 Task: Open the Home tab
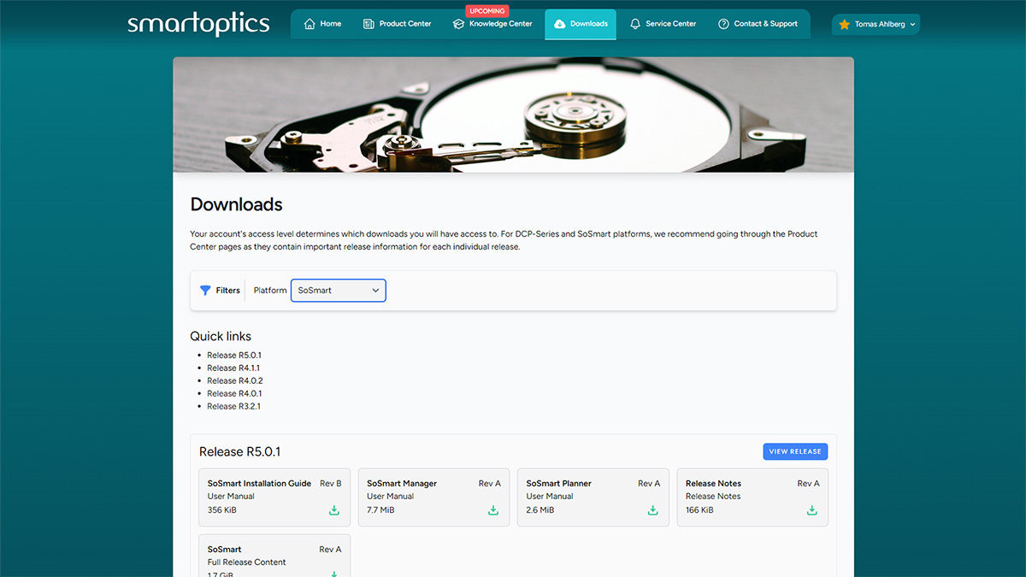[x=322, y=24]
